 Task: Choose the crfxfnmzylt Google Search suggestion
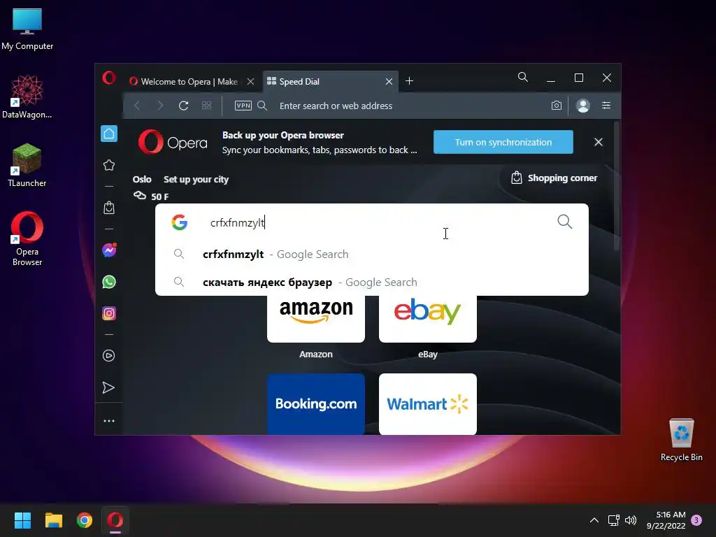pos(372,255)
